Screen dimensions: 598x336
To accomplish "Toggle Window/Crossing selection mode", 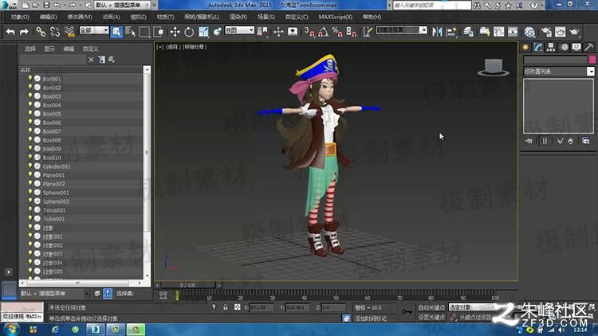I will coord(159,32).
